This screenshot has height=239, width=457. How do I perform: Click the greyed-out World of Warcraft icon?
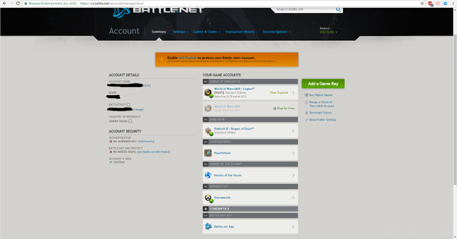(208, 108)
